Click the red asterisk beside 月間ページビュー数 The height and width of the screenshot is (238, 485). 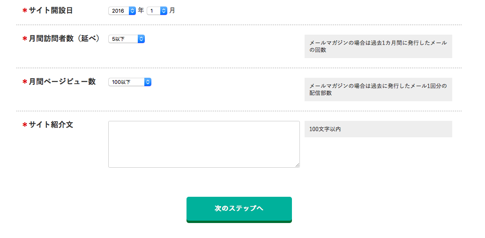[25, 82]
